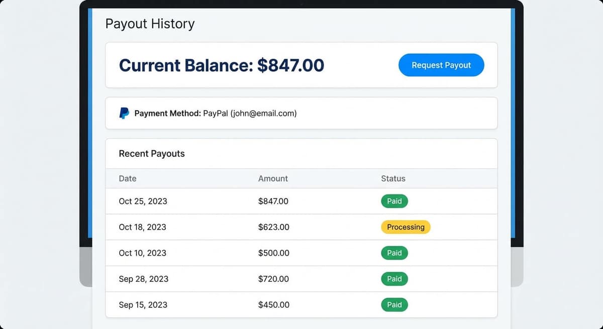Switch to the Recent Payouts section
603x329 pixels.
coord(151,154)
